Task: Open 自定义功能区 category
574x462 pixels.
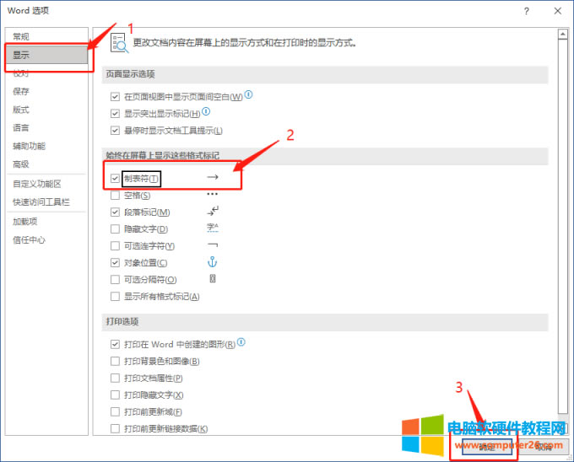Action: 37,184
